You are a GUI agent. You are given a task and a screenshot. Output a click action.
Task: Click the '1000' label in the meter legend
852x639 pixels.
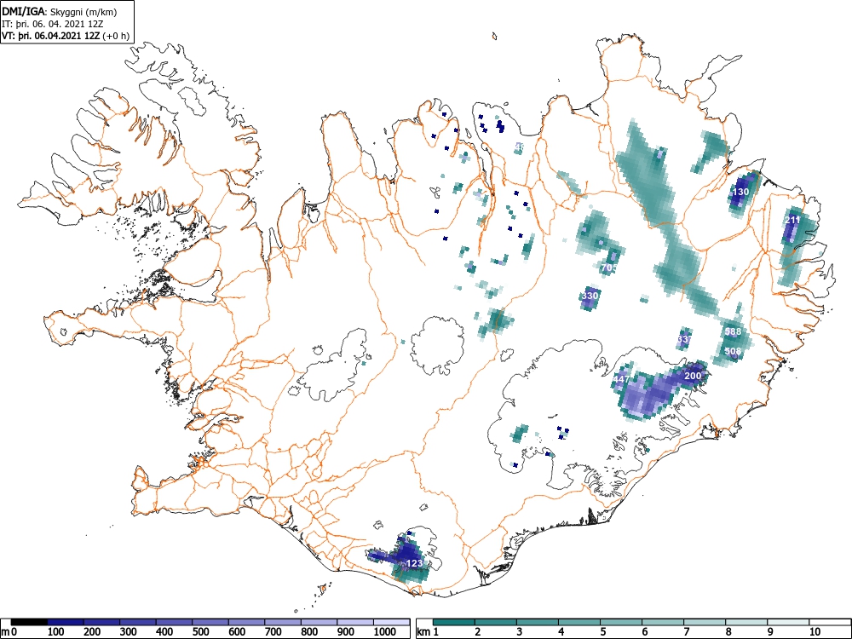[x=385, y=631]
